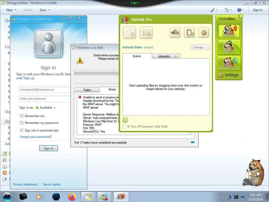Image resolution: width=269 pixels, height=202 pixels.
Task: Close the ChomikBox widget panel
Action: (241, 16)
